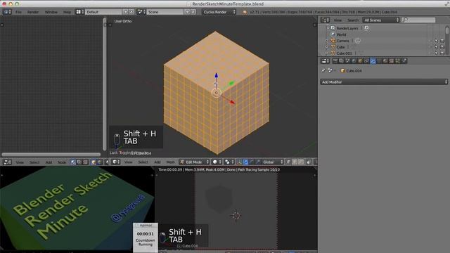Open the All Scenes display dropdown
450x253 pixels.
coord(381,20)
